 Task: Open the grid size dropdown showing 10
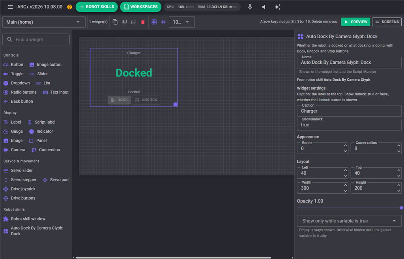pyautogui.click(x=181, y=22)
